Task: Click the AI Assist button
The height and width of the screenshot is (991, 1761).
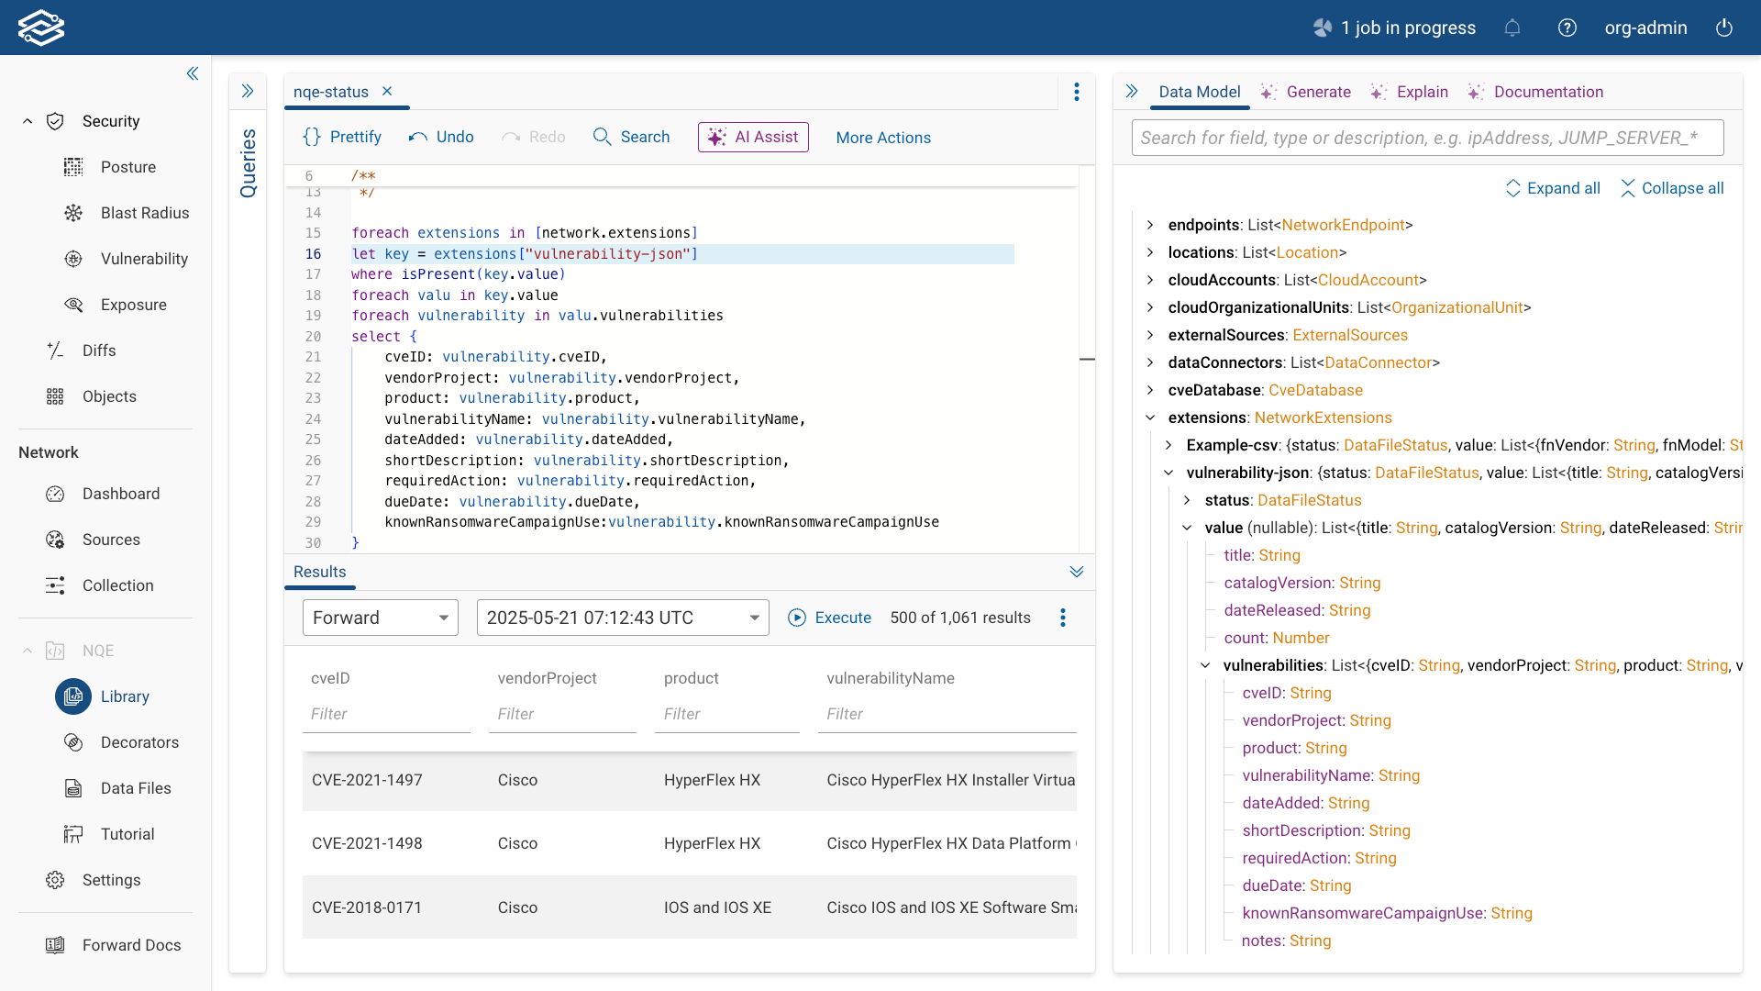Action: (753, 137)
